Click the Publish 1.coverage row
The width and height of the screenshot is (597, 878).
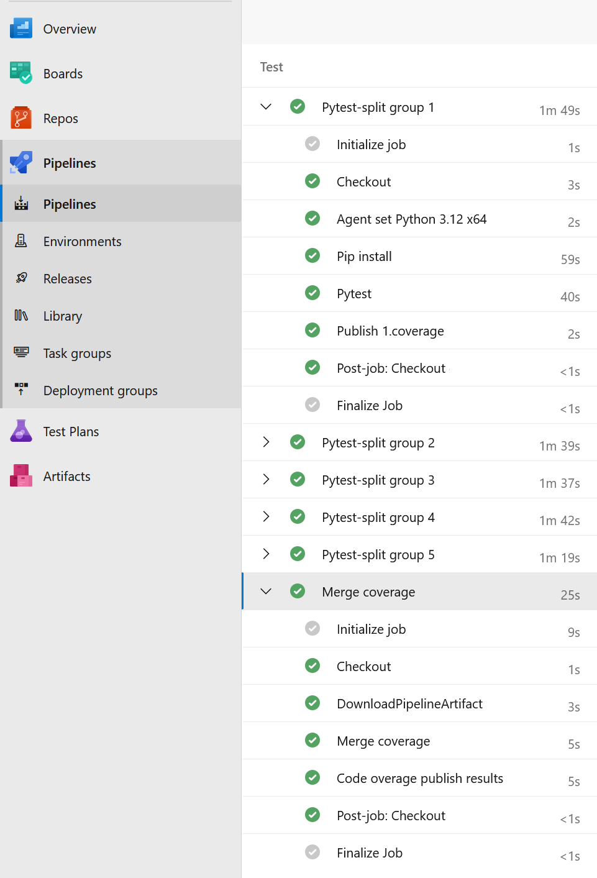390,331
